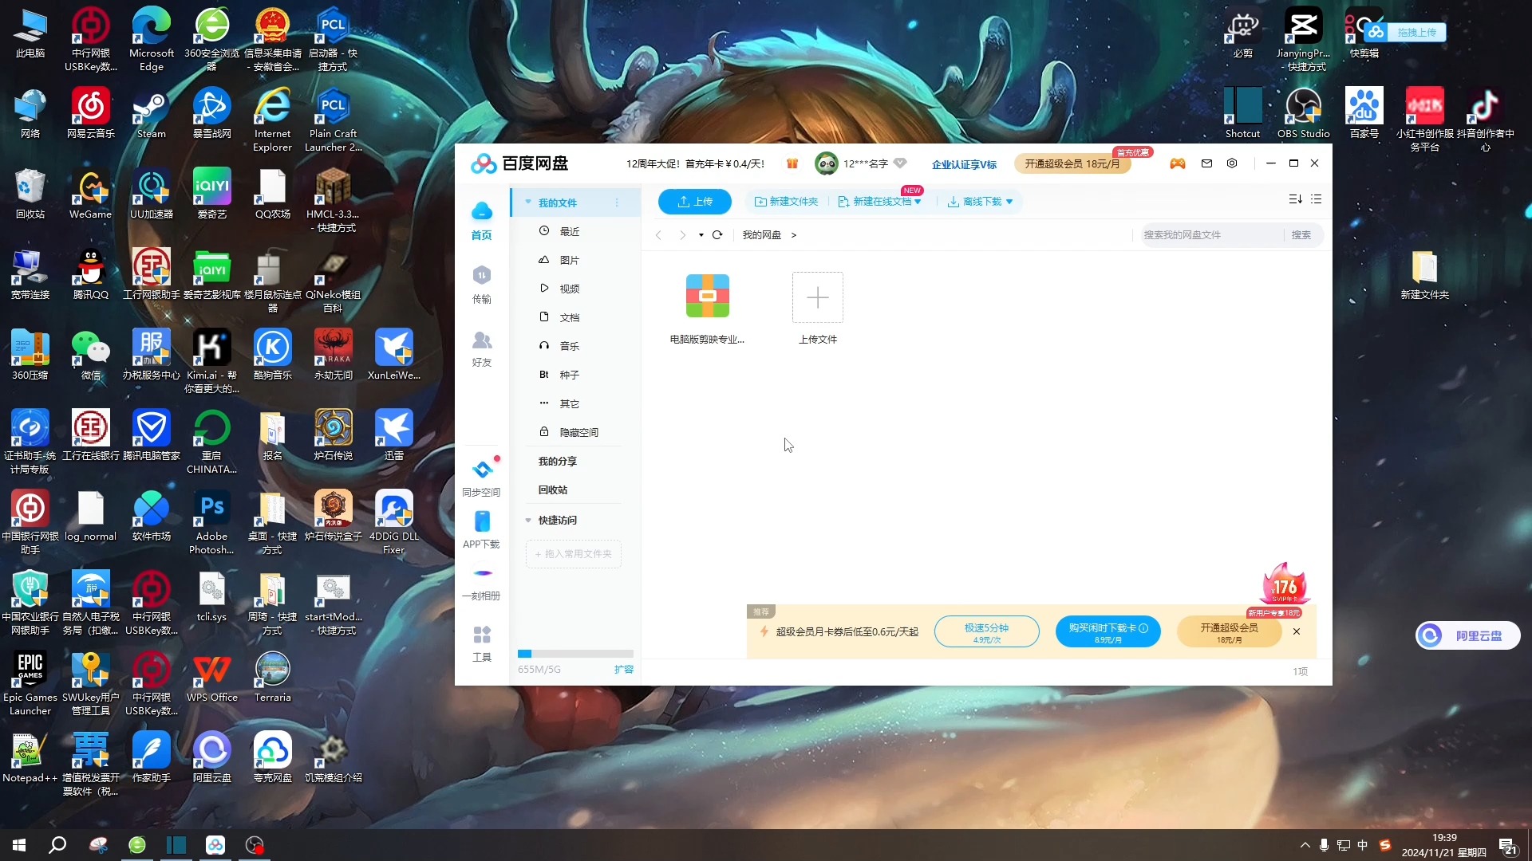Open the 其它 category

(x=568, y=403)
